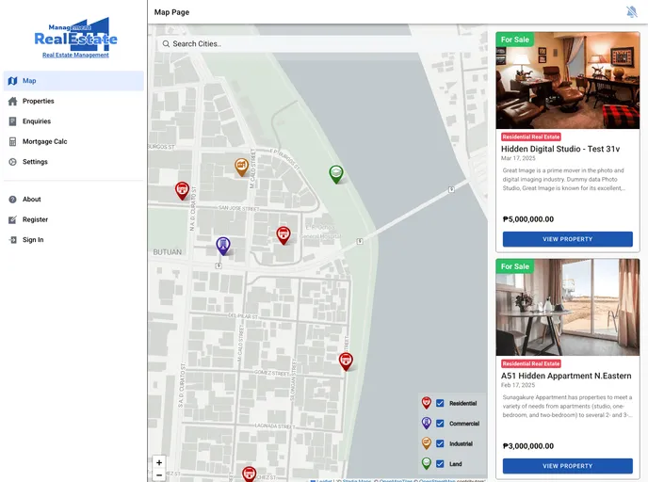Screen dimensions: 648x482
Task: Select the orange industrial map marker
Action: tap(241, 167)
